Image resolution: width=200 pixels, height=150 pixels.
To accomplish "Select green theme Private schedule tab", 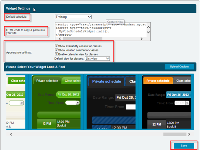I will click(x=47, y=81).
